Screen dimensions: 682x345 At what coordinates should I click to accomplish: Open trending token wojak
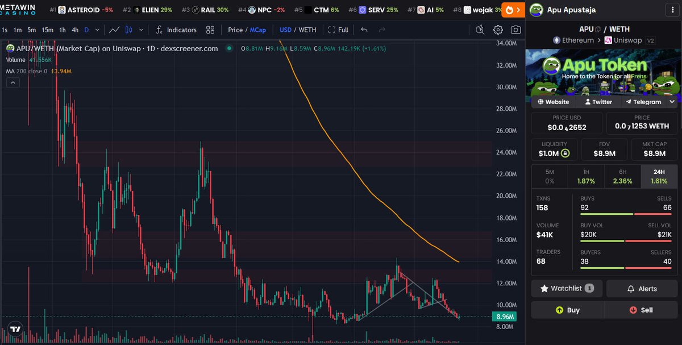tap(477, 10)
